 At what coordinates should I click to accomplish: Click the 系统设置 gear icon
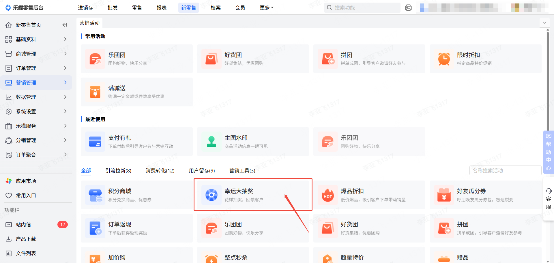pyautogui.click(x=9, y=112)
